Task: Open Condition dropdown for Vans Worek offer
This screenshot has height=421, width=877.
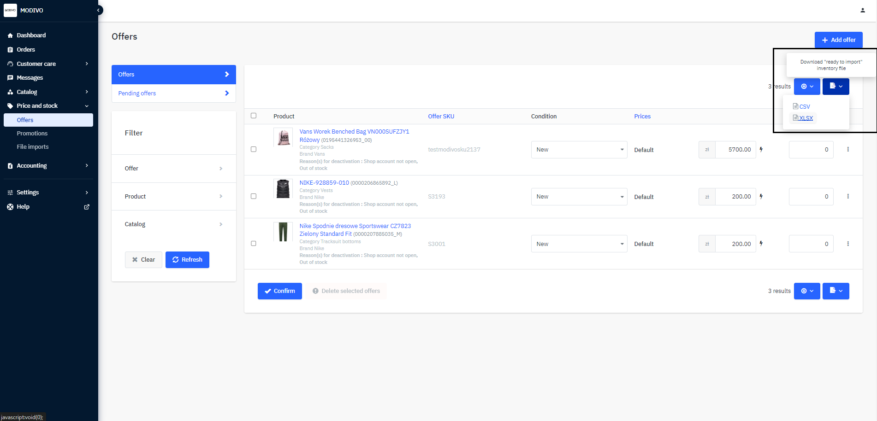Action: [579, 150]
